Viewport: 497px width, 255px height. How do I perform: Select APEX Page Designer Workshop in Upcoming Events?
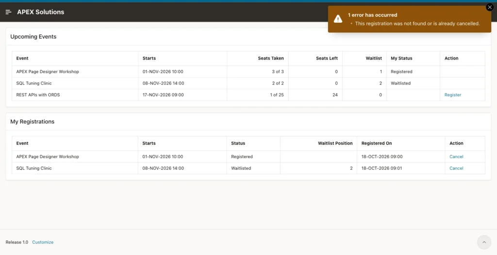pyautogui.click(x=48, y=72)
